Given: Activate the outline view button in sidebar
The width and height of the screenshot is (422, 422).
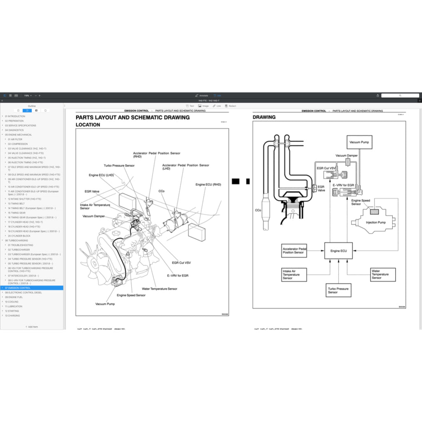Looking at the screenshot, I should click(x=27, y=110).
